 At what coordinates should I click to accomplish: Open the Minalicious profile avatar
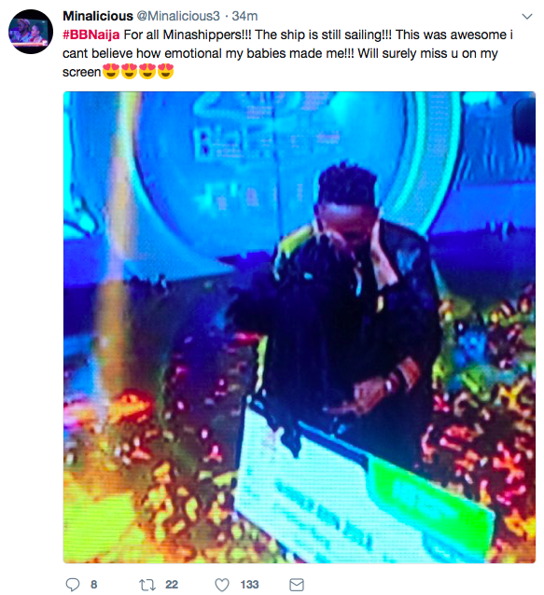[31, 32]
